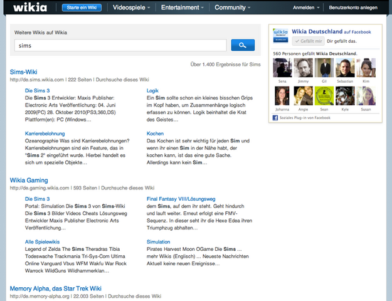The image size is (392, 301).
Task: Open the Sims-Wiki result heading
Action: (23, 72)
